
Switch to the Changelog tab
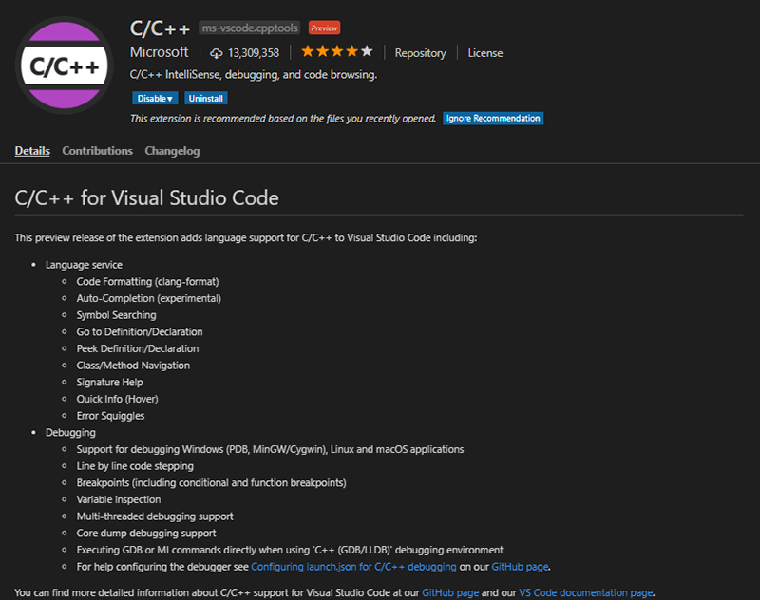(172, 150)
